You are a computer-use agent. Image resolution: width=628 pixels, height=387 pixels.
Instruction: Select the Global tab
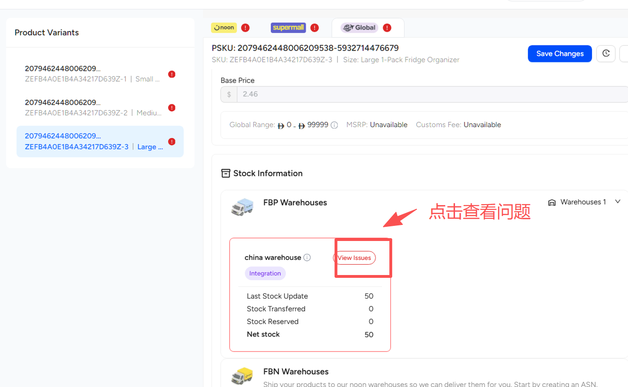click(359, 27)
